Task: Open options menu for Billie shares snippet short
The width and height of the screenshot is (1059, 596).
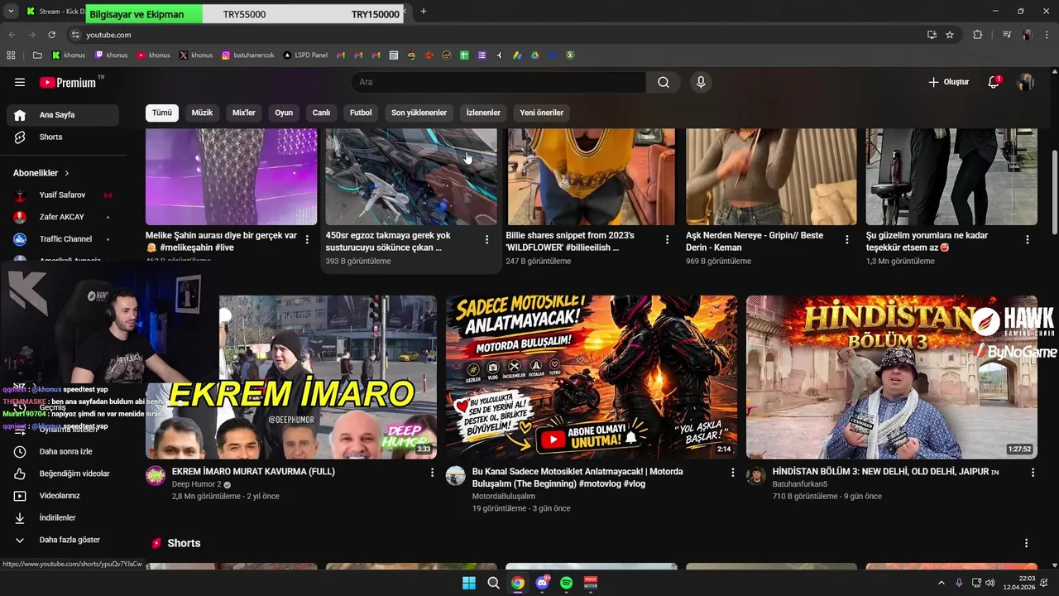Action: click(667, 239)
